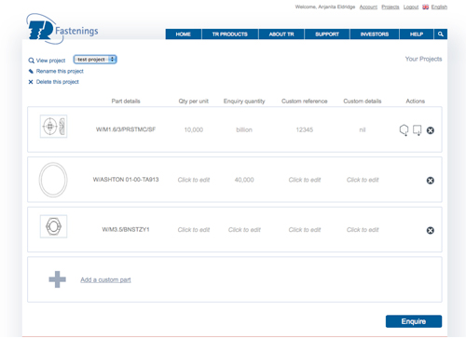Edit Enquiry quantity 40,000
The width and height of the screenshot is (466, 339).
[244, 180]
